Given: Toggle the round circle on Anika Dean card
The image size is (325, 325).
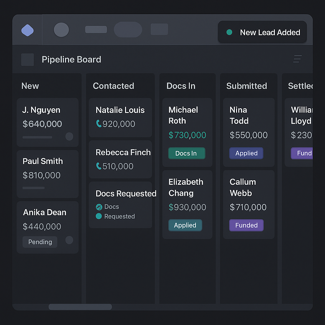Looking at the screenshot, I should pos(69,240).
